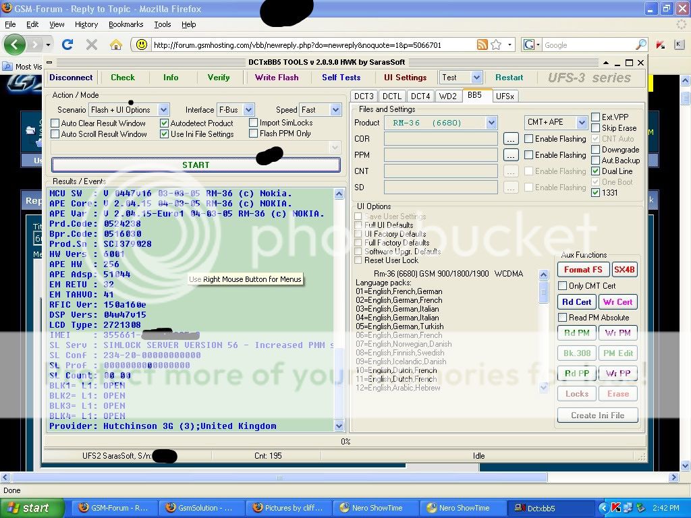Open the CMT+APE dropdown
The height and width of the screenshot is (518, 691).
pos(582,123)
